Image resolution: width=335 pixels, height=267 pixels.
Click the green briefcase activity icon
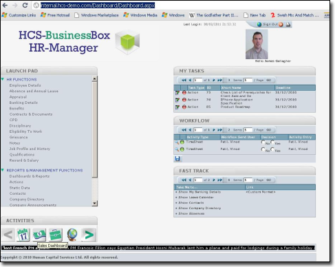(56, 235)
